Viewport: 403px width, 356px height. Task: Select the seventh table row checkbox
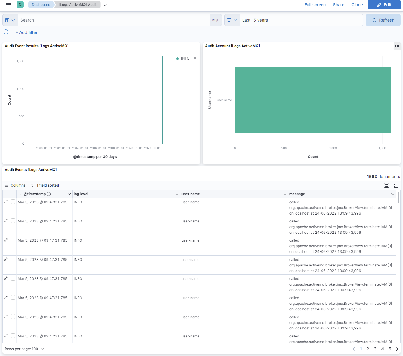click(x=13, y=317)
